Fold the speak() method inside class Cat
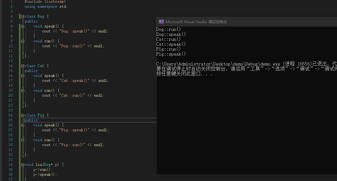337x181 pixels. [23, 76]
